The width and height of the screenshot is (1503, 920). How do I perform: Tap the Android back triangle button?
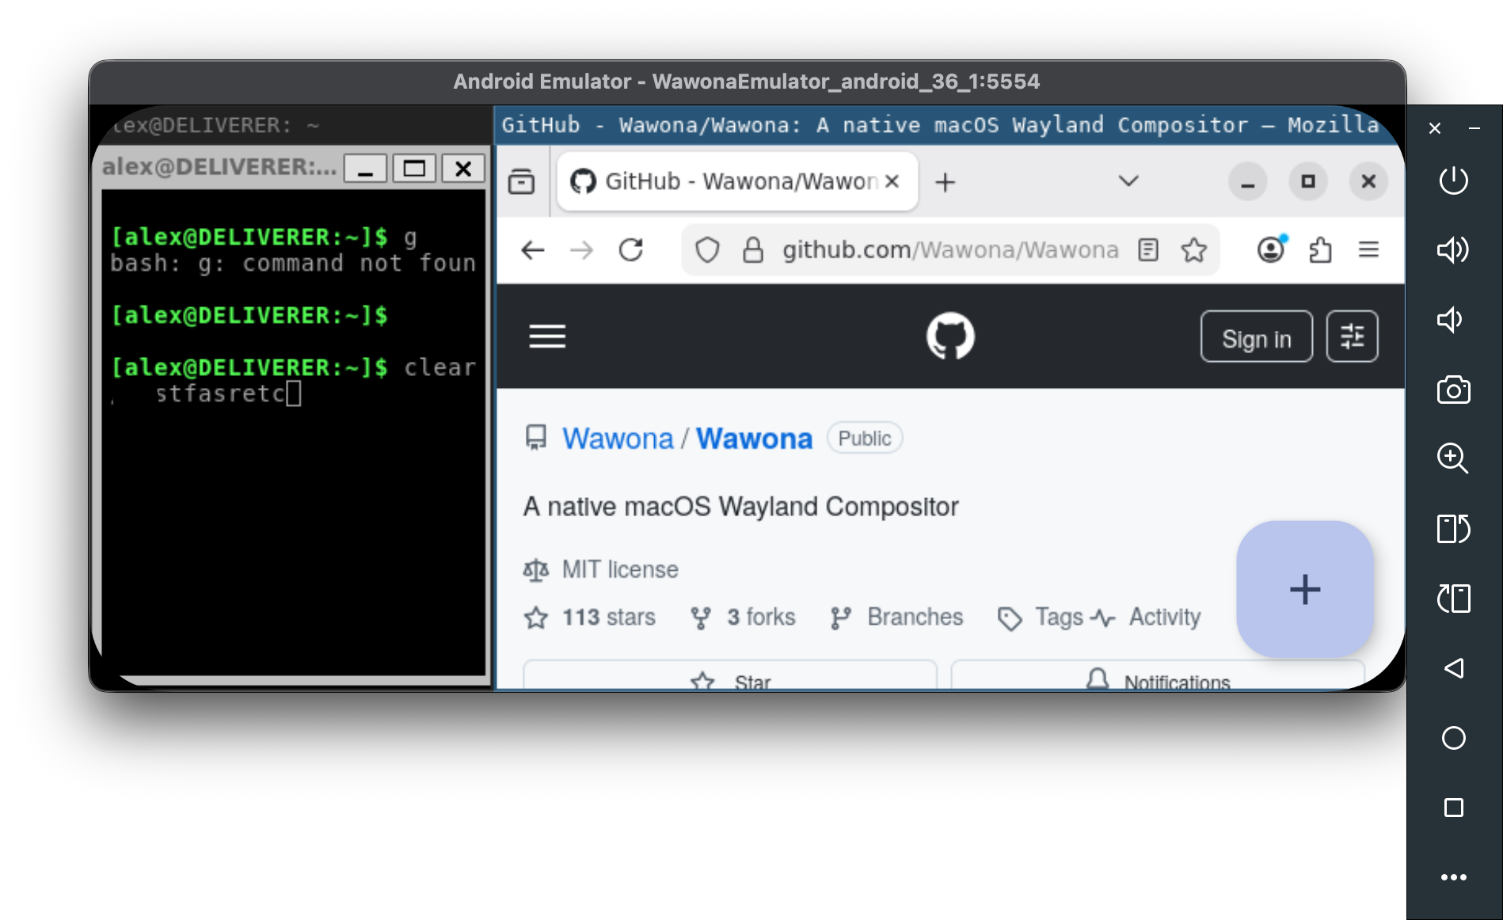pyautogui.click(x=1453, y=668)
